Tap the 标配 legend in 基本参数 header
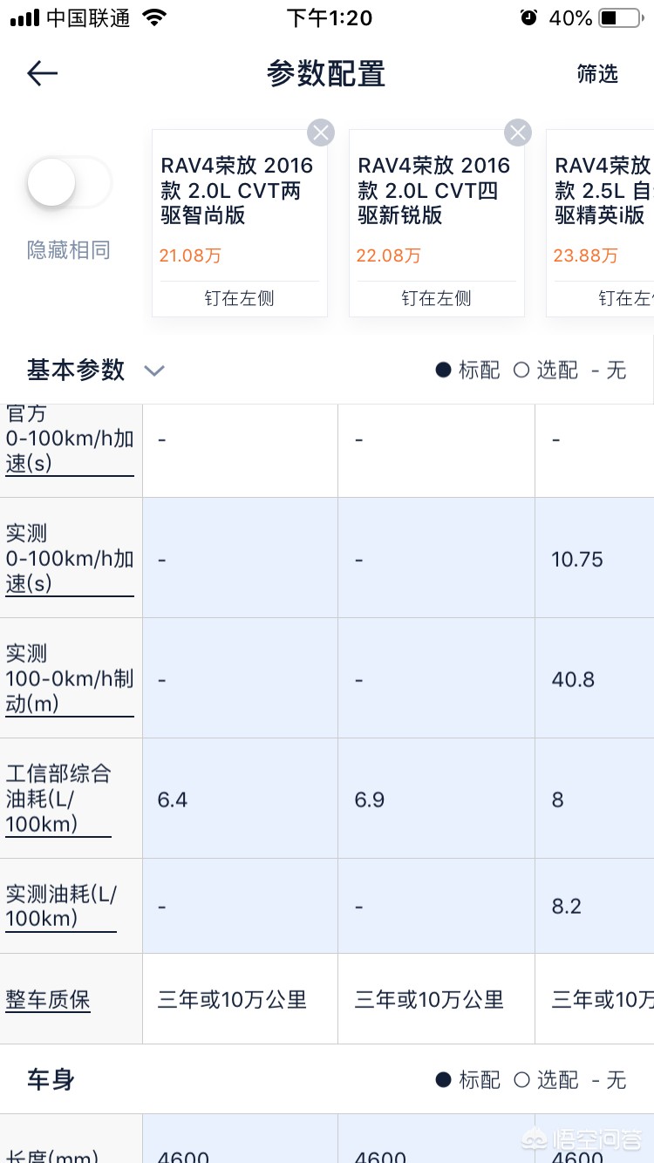The height and width of the screenshot is (1163, 654). point(468,371)
